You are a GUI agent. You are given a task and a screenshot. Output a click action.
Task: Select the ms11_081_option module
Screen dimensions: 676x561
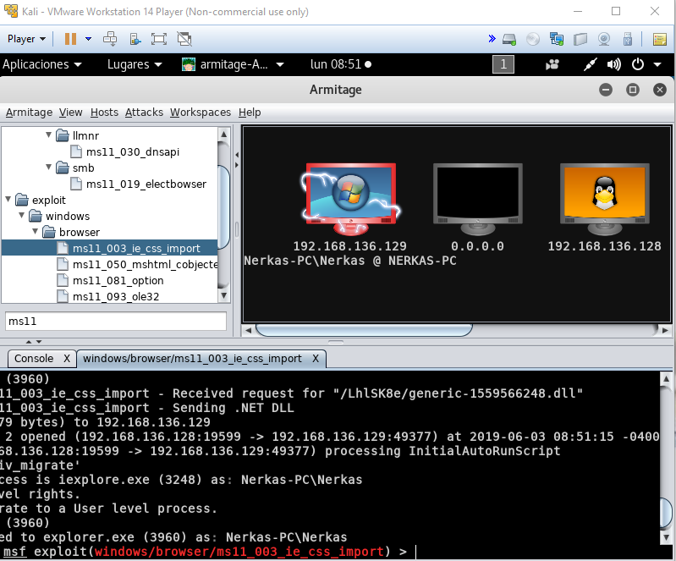pyautogui.click(x=118, y=281)
